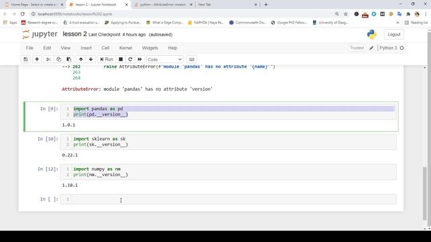
Task: Open the cell type Code dropdown
Action: point(164,60)
